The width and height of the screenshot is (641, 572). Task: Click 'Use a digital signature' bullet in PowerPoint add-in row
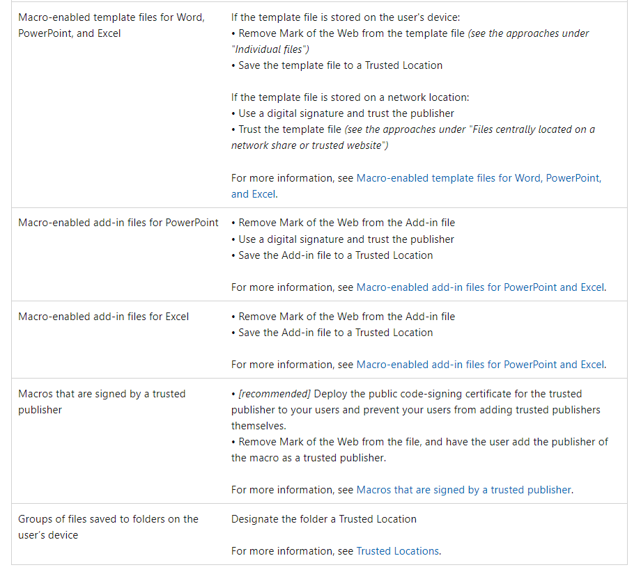click(346, 239)
